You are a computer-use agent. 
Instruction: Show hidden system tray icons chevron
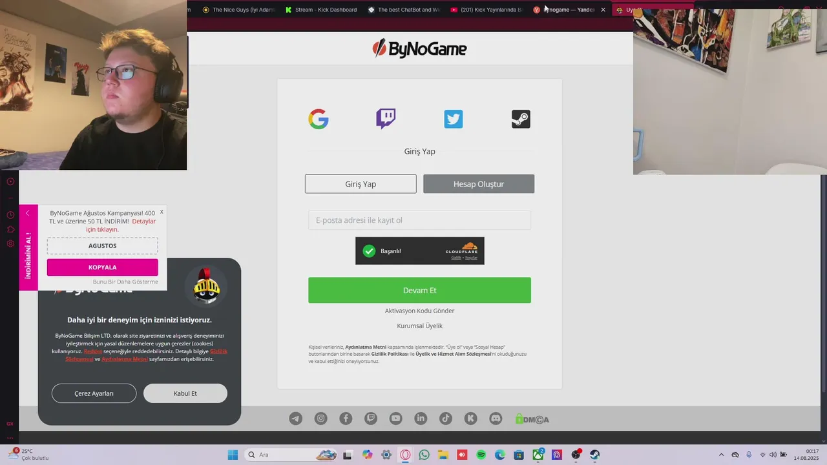pyautogui.click(x=721, y=455)
